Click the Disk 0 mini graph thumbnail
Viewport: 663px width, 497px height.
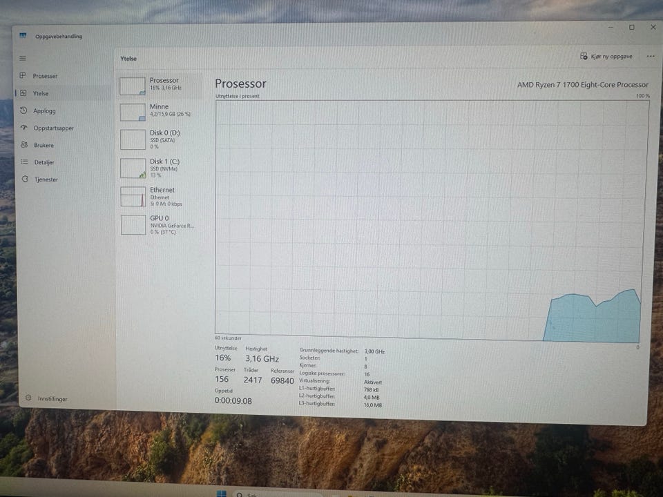(133, 140)
